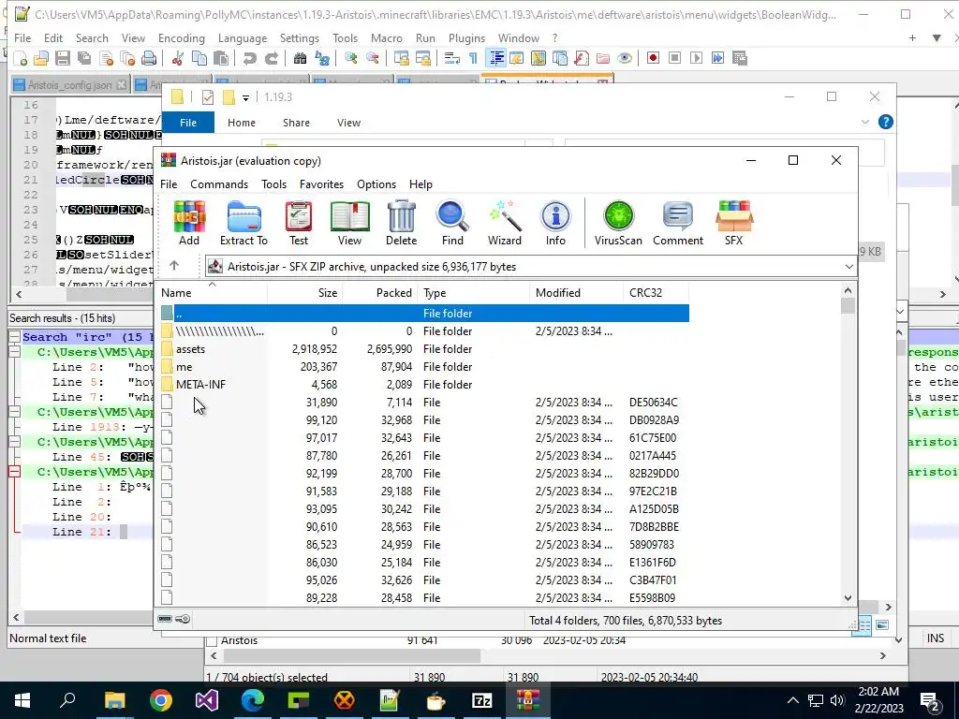Open the WinRAR address bar dropdown
The width and height of the screenshot is (959, 719).
(x=848, y=267)
